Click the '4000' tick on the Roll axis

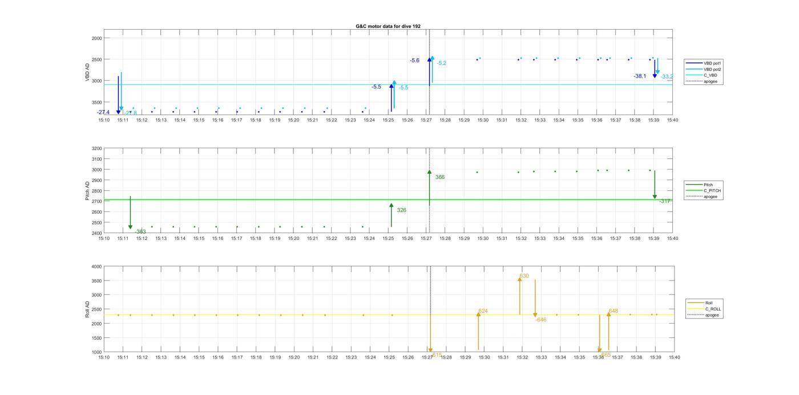[96, 267]
